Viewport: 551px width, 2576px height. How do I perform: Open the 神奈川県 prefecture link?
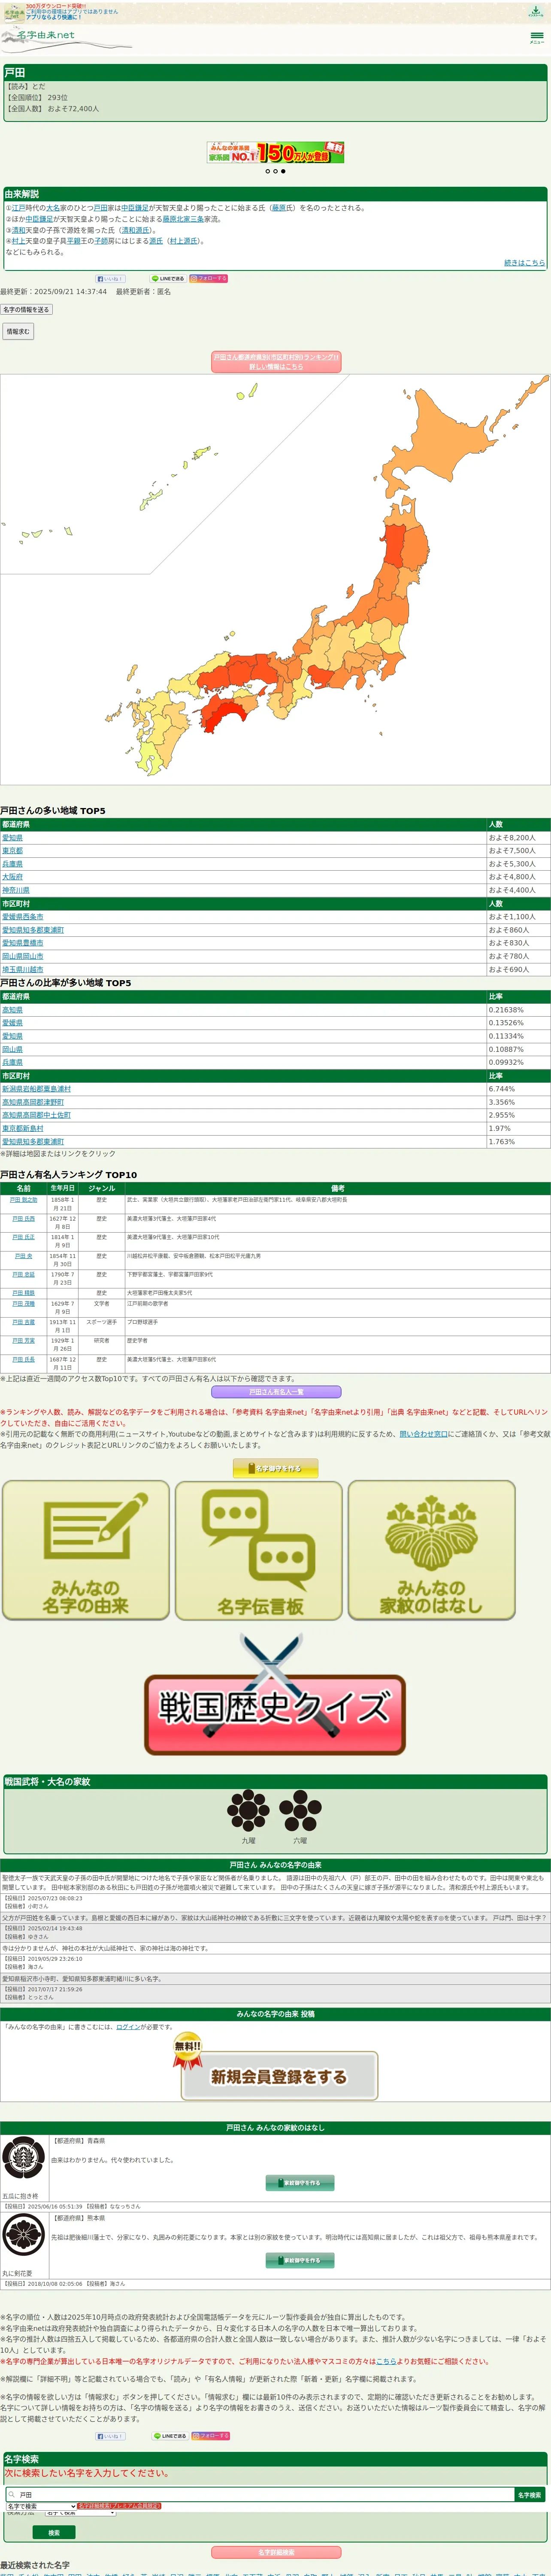click(16, 890)
